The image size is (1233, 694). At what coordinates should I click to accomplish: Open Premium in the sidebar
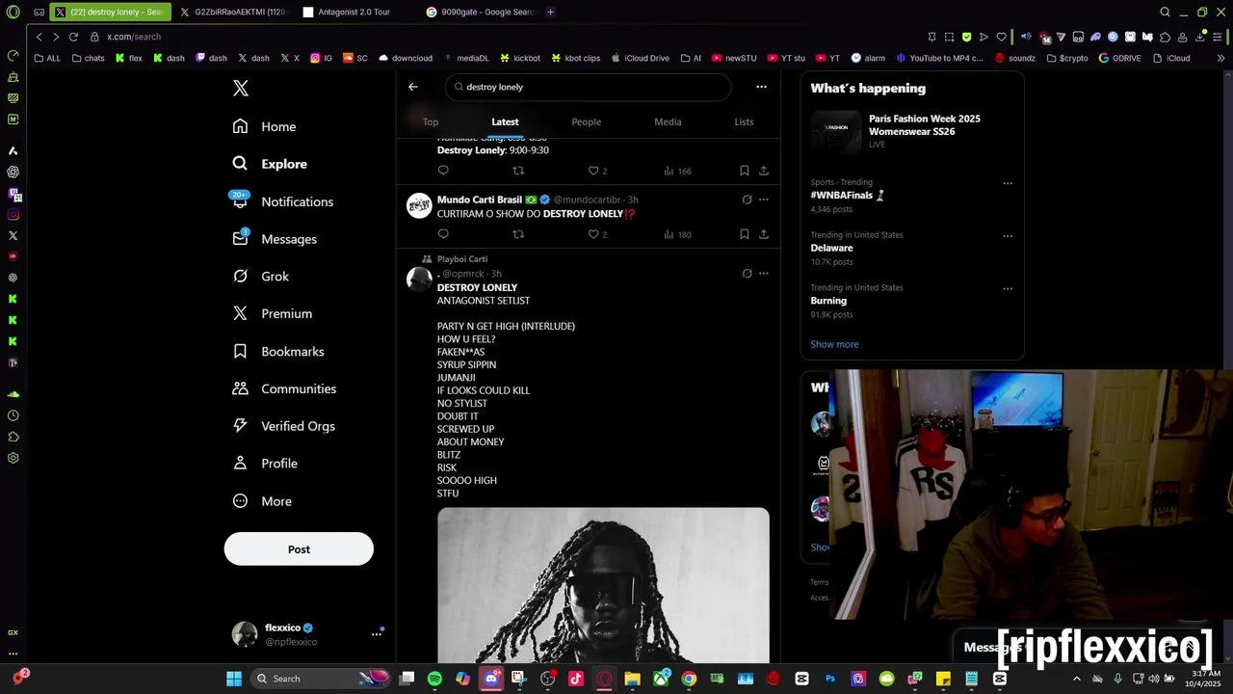(x=272, y=313)
